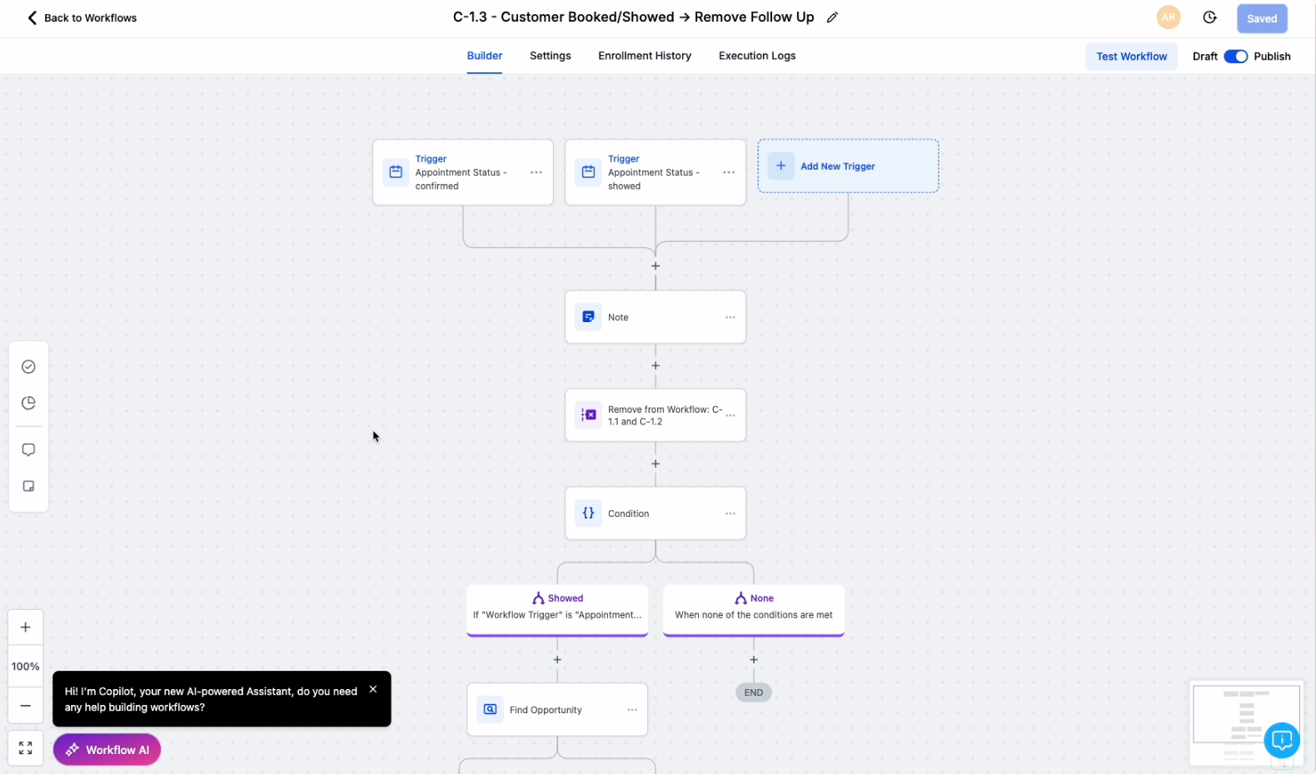Go Back to Workflows

tap(82, 17)
